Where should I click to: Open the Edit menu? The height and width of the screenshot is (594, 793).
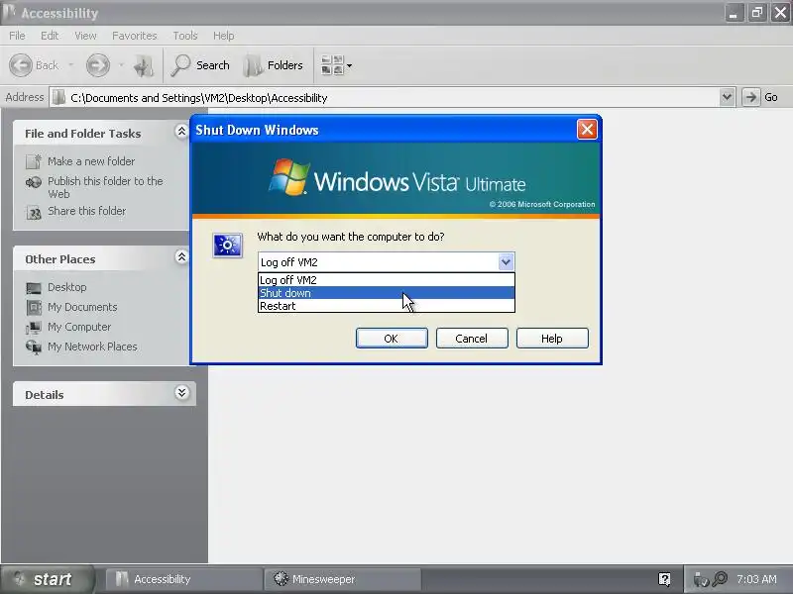coord(50,36)
